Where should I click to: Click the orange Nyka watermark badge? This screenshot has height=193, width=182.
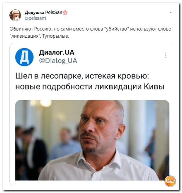[x=170, y=181]
